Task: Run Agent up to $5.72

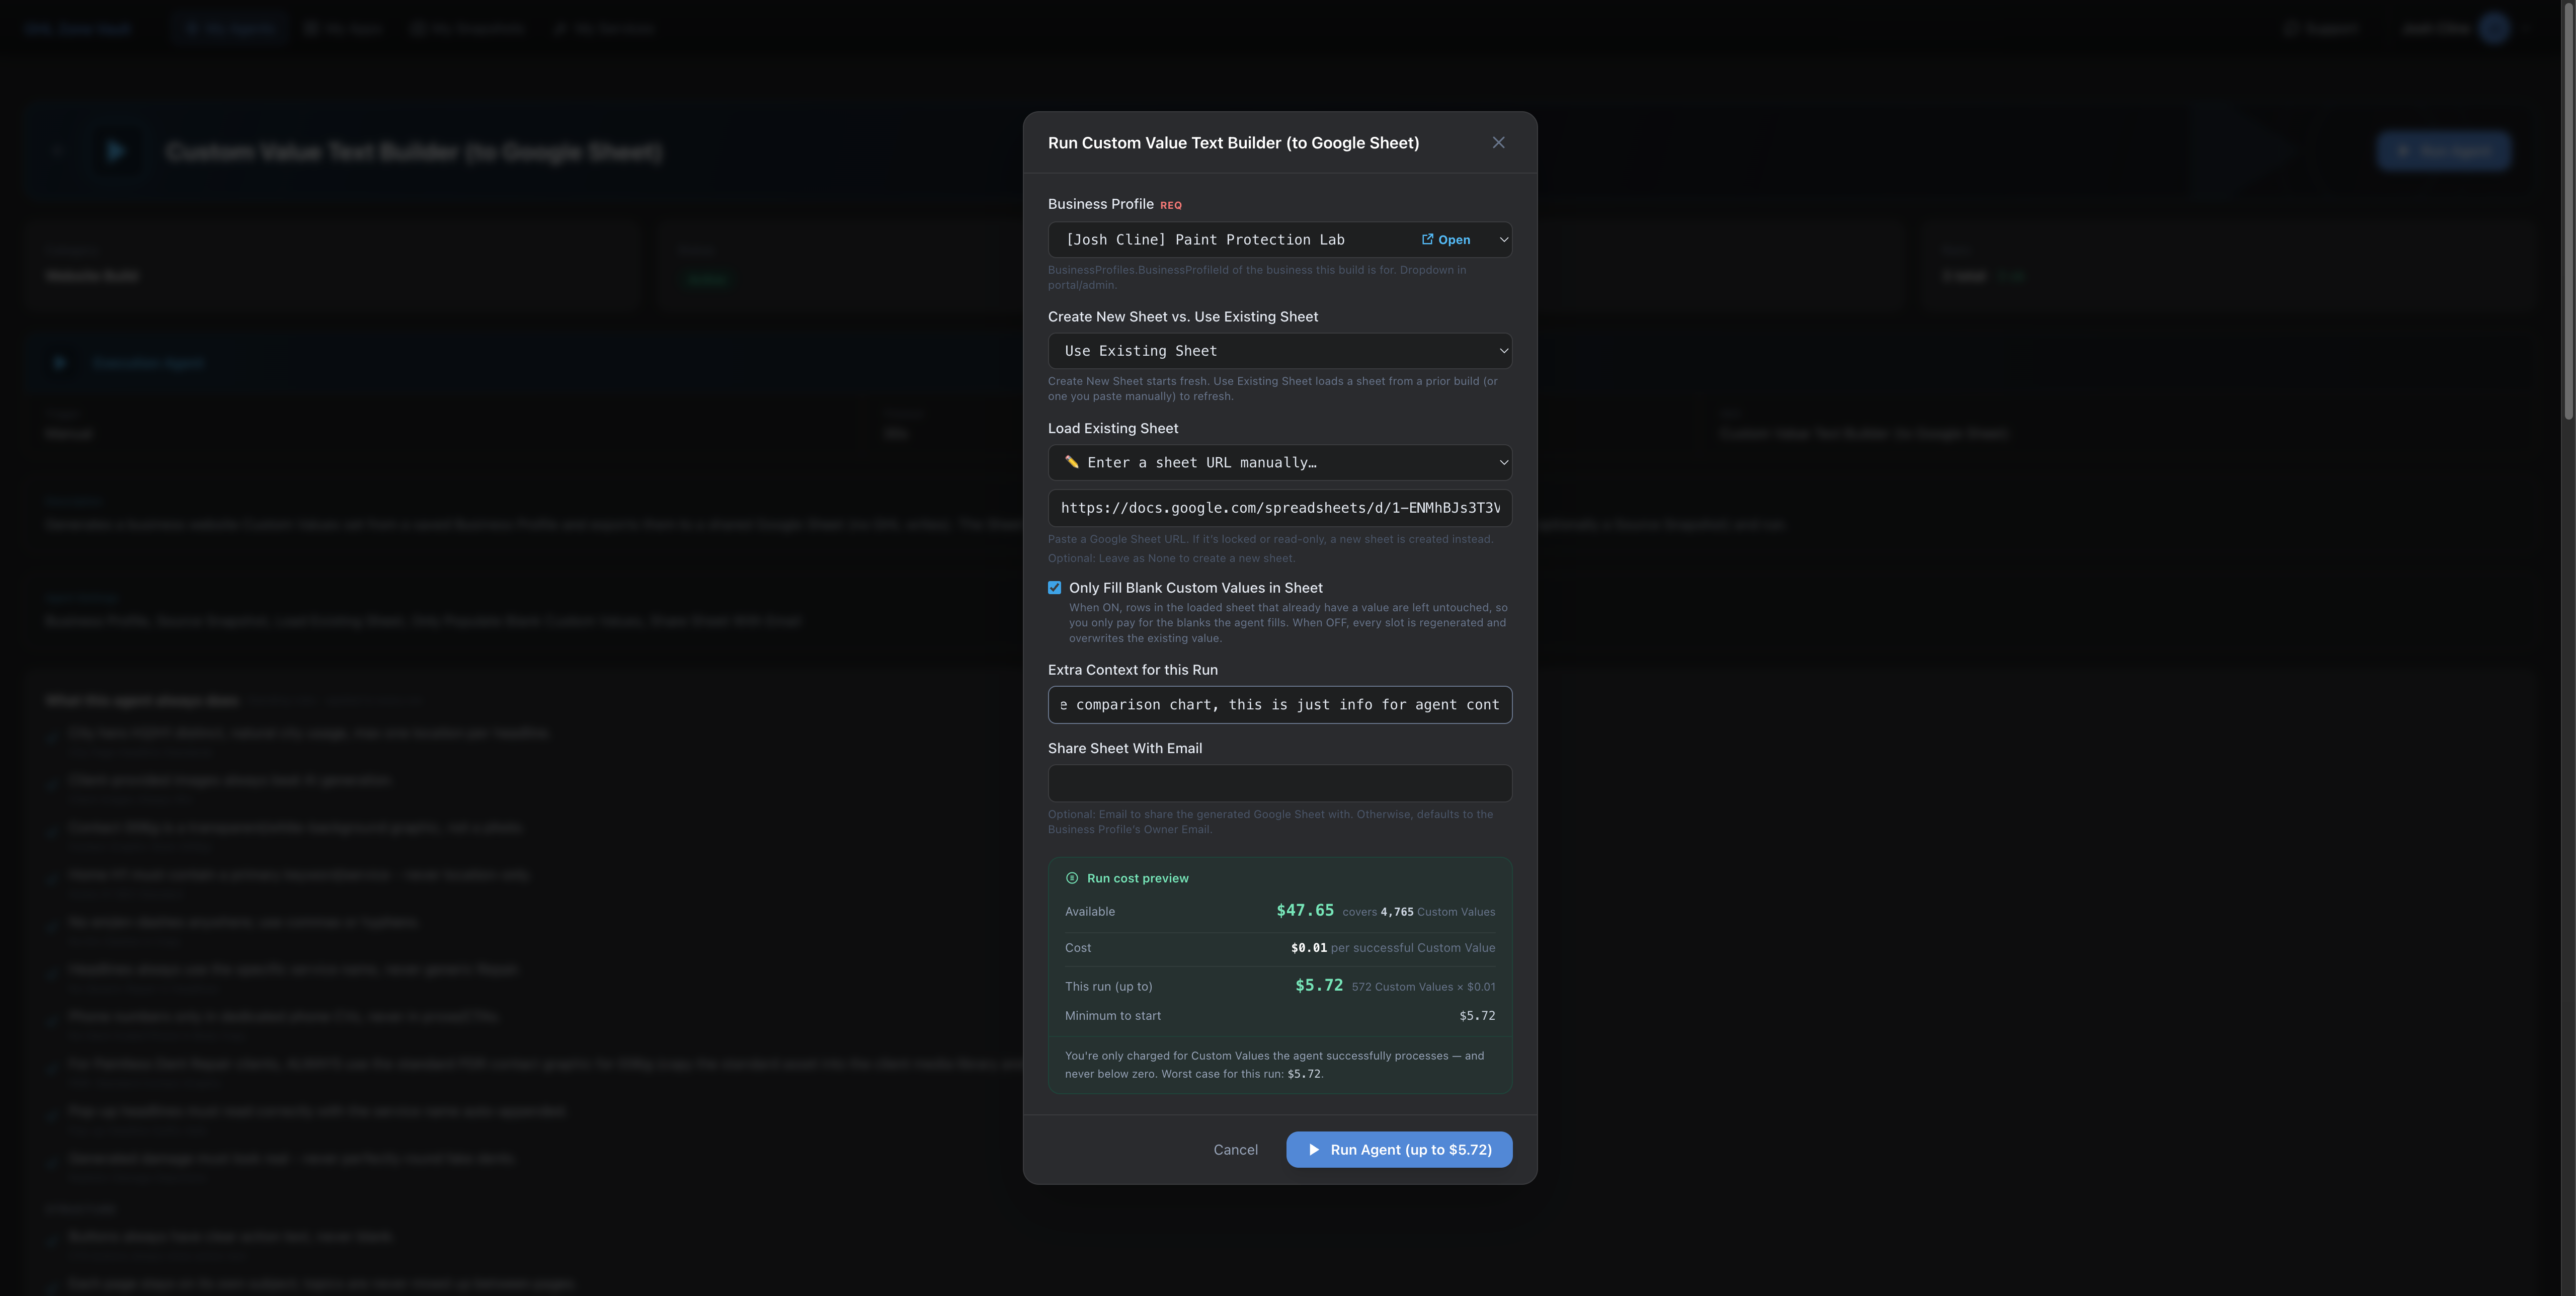Action: point(1398,1150)
